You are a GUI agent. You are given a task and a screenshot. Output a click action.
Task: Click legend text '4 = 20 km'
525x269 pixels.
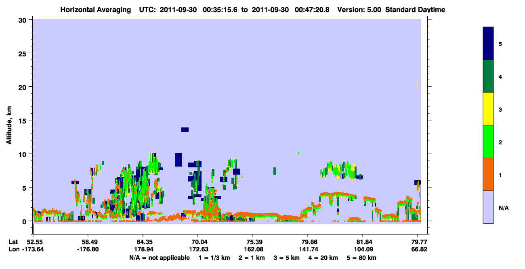323,257
